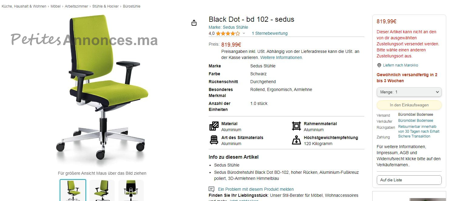This screenshot has width=452, height=201.
Task: Click the share icon beside the product image
Action: pyautogui.click(x=194, y=23)
